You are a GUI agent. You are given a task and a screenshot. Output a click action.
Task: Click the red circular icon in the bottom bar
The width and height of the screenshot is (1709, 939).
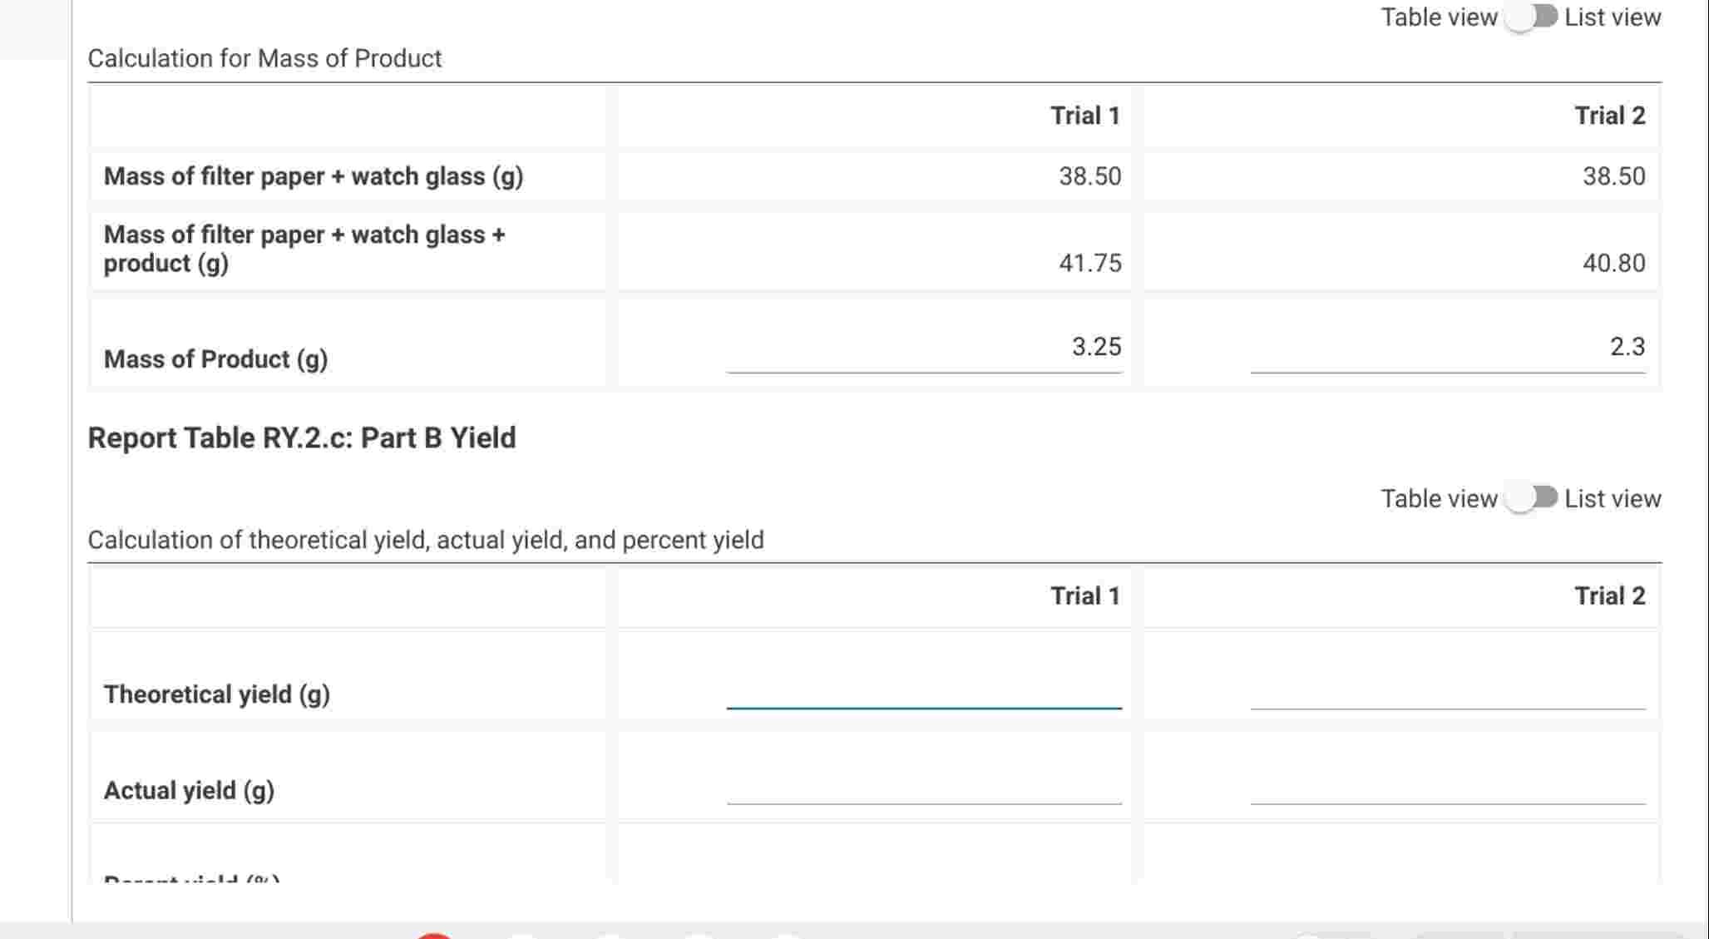click(x=433, y=936)
